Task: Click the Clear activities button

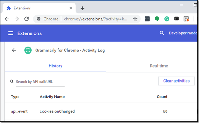Action: pyautogui.click(x=176, y=81)
